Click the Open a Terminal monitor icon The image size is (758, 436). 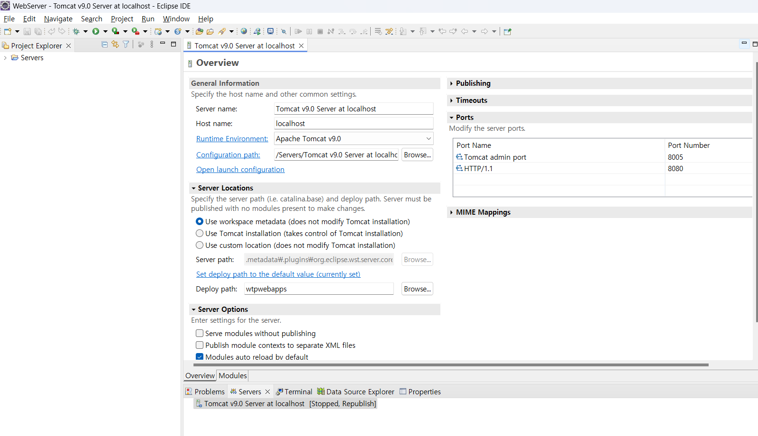pyautogui.click(x=270, y=31)
